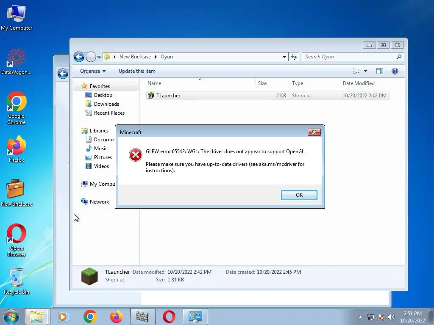The height and width of the screenshot is (325, 434).
Task: Click the red error icon in dialog
Action: tap(135, 155)
